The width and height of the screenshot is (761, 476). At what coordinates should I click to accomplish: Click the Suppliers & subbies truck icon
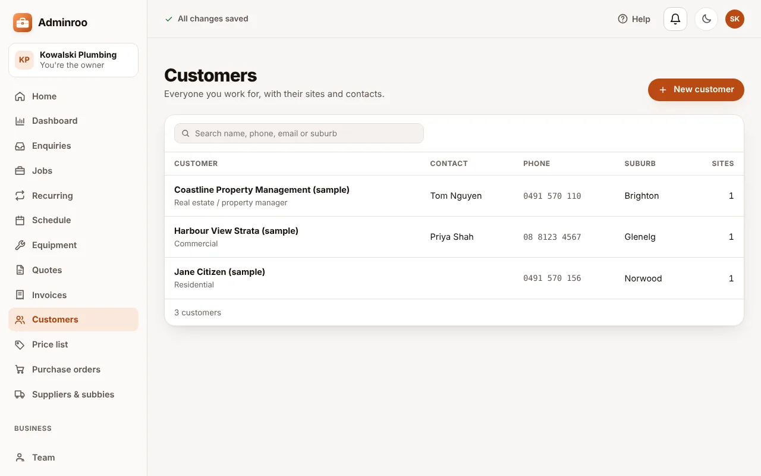coord(20,394)
